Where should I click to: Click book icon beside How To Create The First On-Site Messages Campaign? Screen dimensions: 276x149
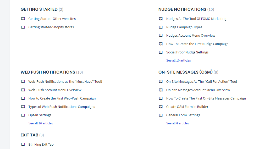tap(161, 98)
